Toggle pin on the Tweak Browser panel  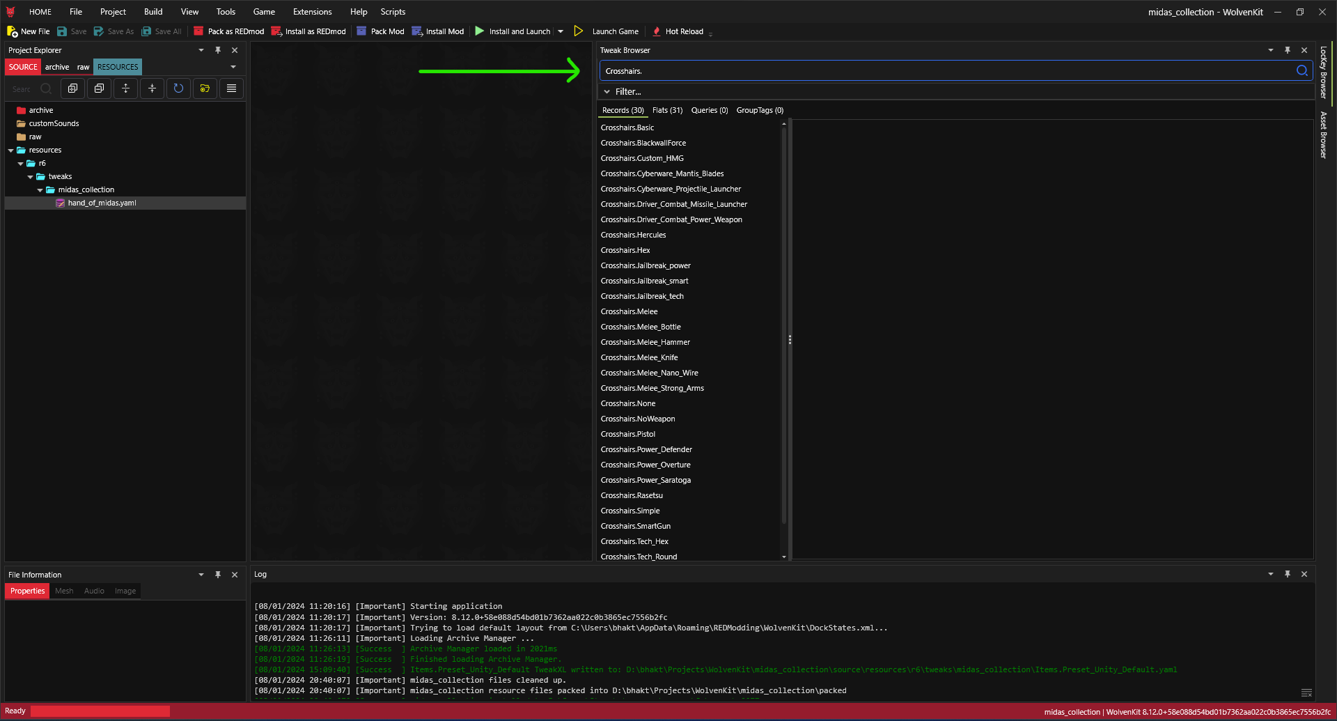point(1288,50)
